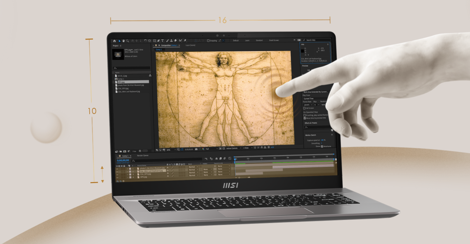The image size is (470, 244).
Task: Click the blue current-time indicator in timeline
Action: (235, 159)
